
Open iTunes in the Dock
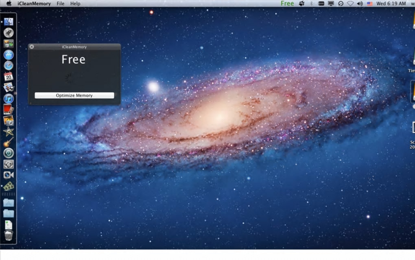(9, 99)
